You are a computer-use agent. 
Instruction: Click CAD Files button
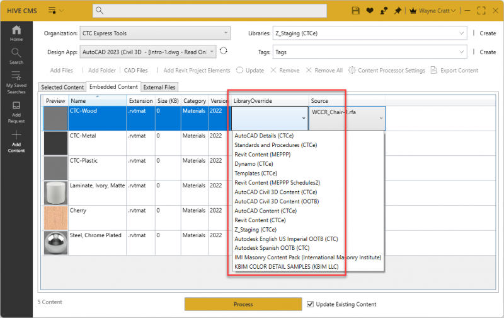[x=135, y=70]
